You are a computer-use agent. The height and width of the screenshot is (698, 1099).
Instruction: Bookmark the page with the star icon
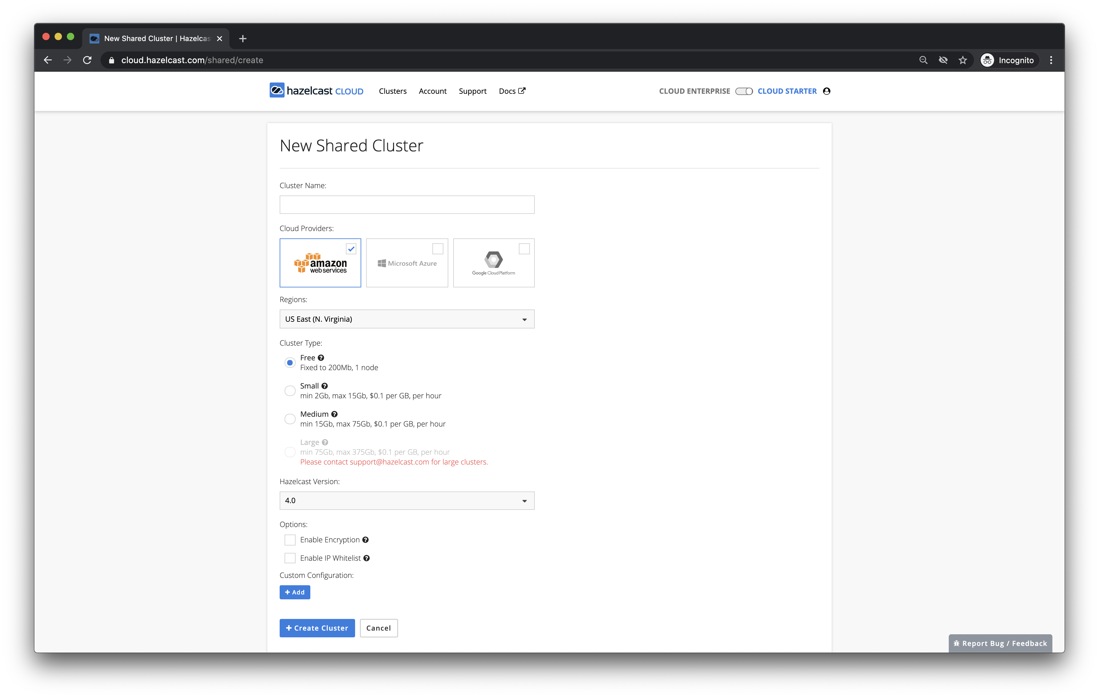pos(963,60)
